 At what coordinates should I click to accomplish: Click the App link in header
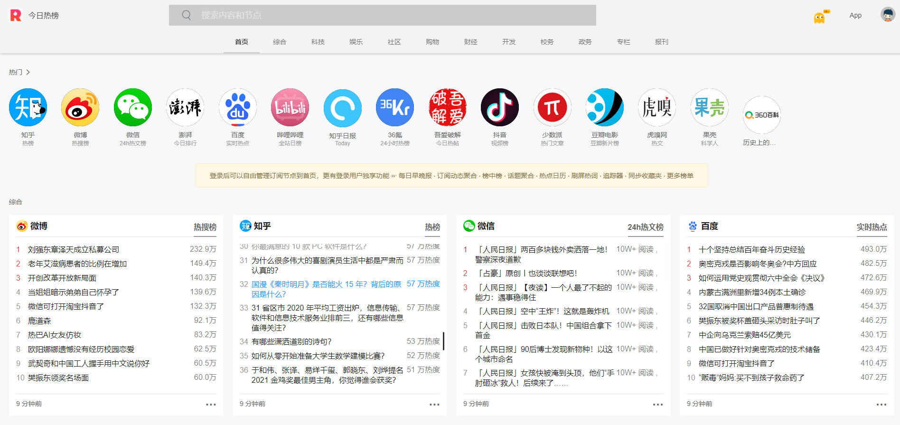tap(855, 15)
